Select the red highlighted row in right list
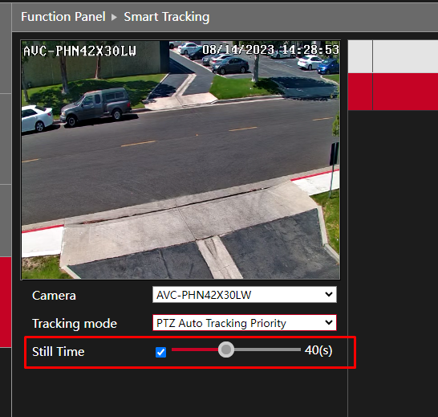The width and height of the screenshot is (438, 417). tap(393, 92)
